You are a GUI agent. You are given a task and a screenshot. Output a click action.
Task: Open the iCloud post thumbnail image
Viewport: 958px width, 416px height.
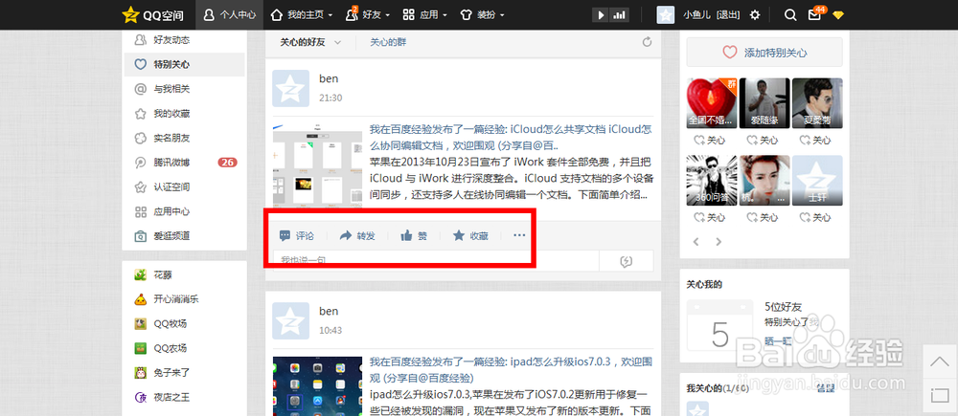318,164
